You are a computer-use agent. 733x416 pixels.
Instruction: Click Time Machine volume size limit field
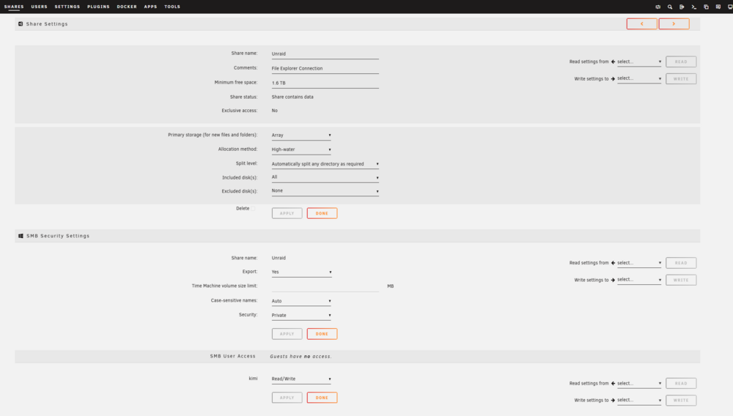click(x=325, y=286)
